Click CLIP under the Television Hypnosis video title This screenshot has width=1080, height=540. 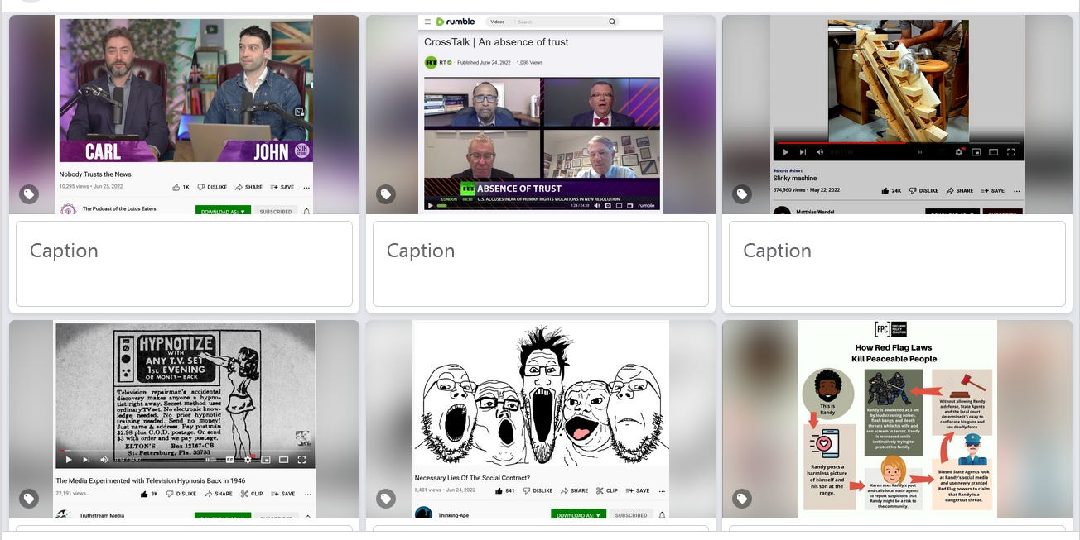[x=252, y=494]
